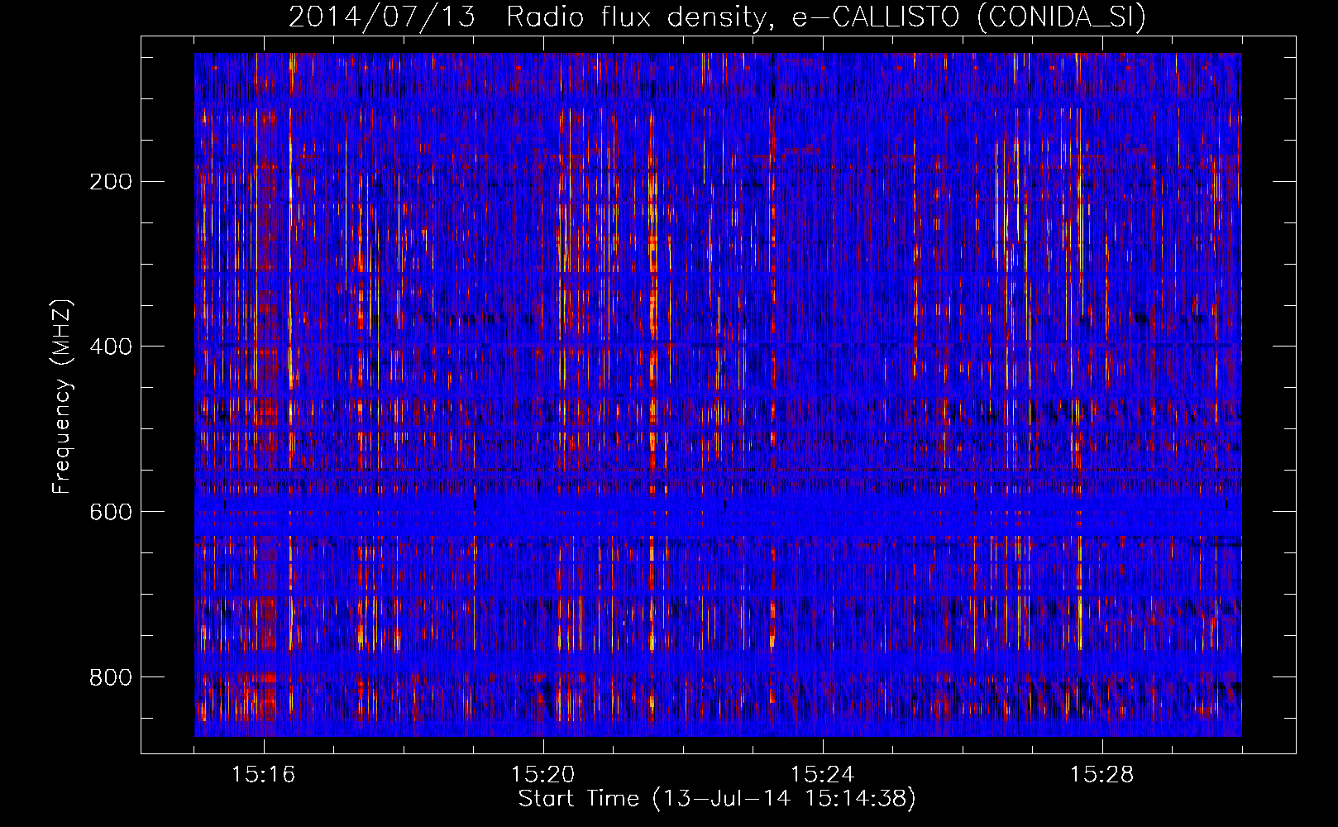Image resolution: width=1338 pixels, height=827 pixels.
Task: Click the '15:24' time tick label
Action: (x=823, y=775)
